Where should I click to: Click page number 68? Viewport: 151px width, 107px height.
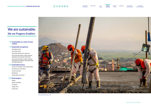click(10, 42)
